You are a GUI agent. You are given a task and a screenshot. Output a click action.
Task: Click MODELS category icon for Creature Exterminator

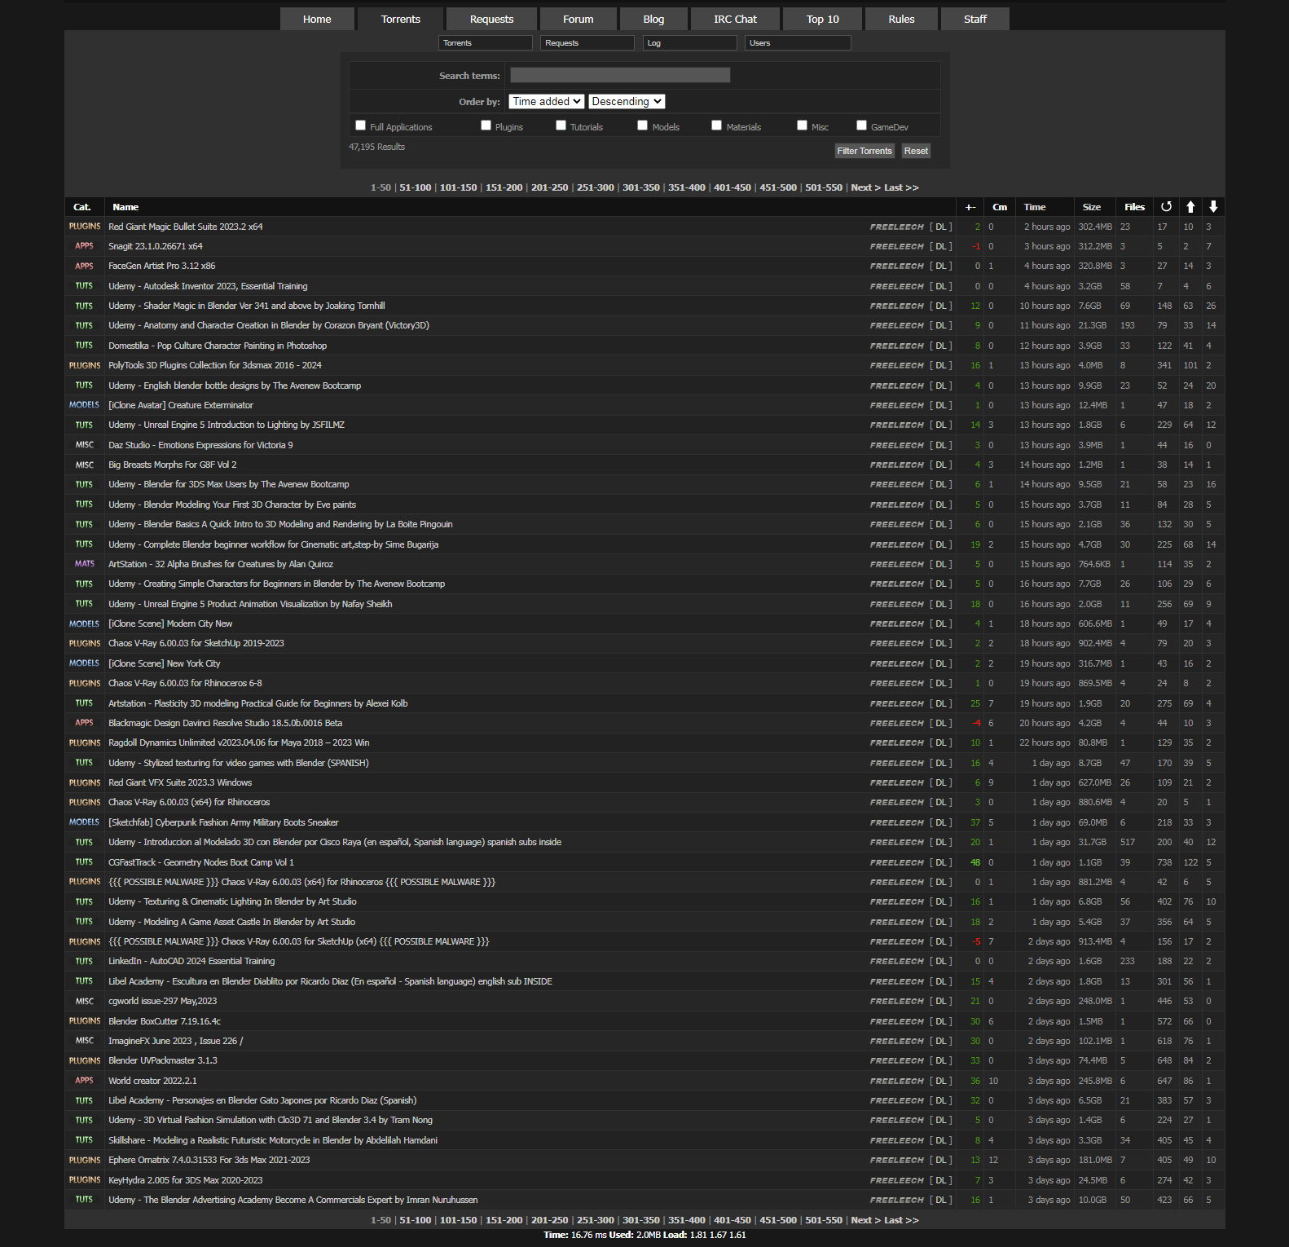click(85, 405)
